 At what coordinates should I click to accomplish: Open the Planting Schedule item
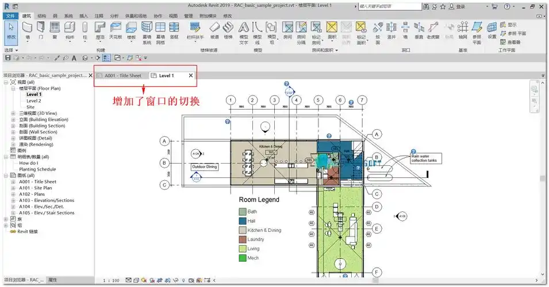pos(37,169)
